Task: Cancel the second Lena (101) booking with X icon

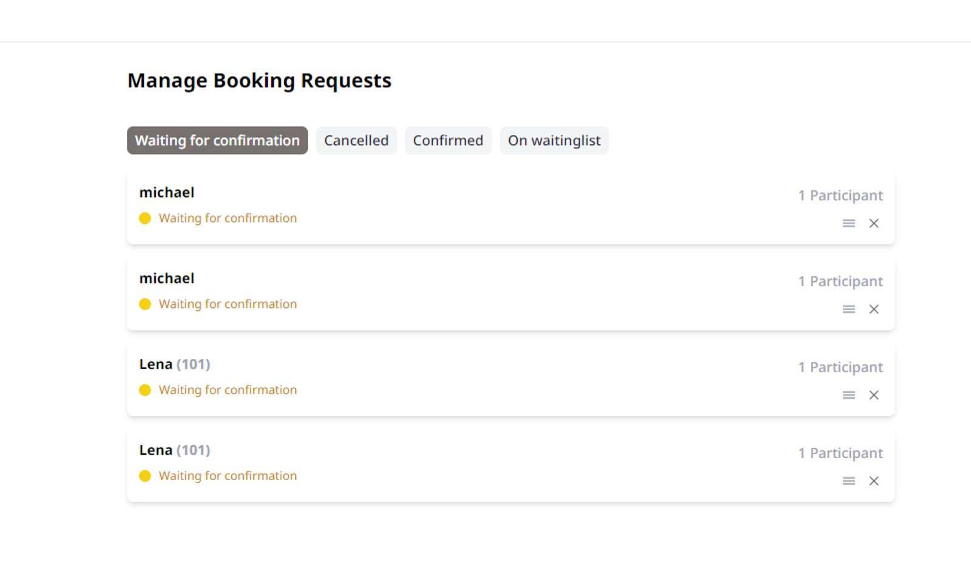Action: 874,481
